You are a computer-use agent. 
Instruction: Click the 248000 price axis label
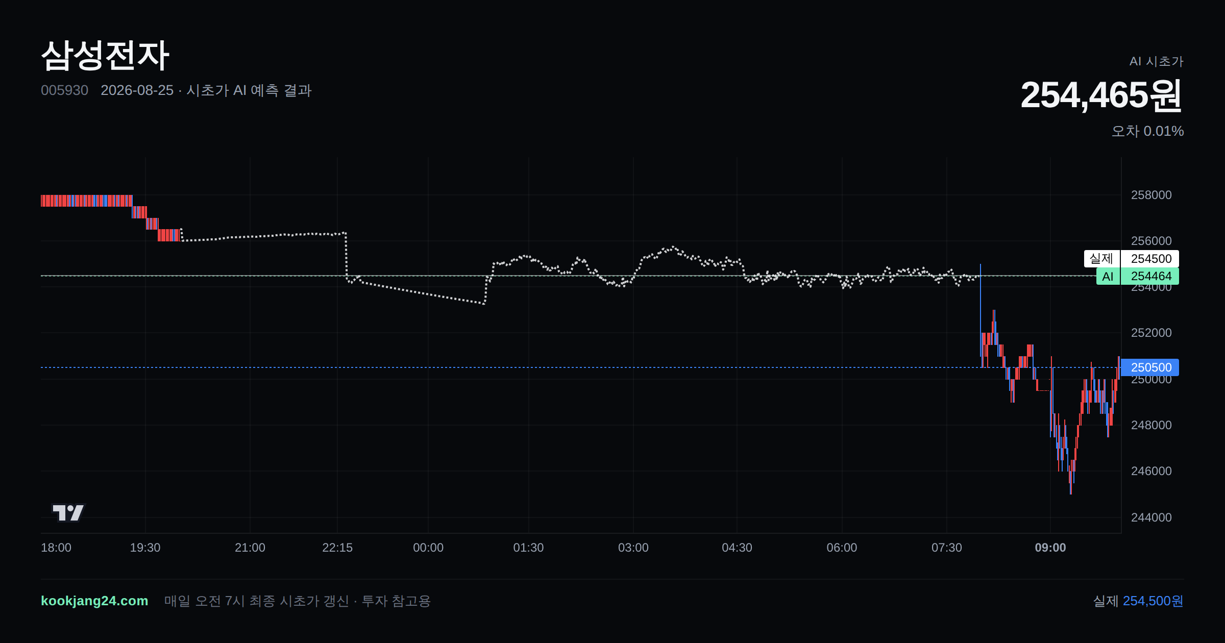point(1151,425)
